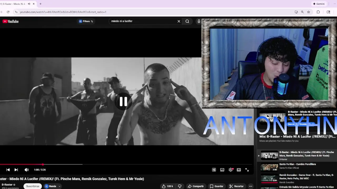The width and height of the screenshot is (337, 189).
Task: Start voice search with microphone
Action: [199, 21]
